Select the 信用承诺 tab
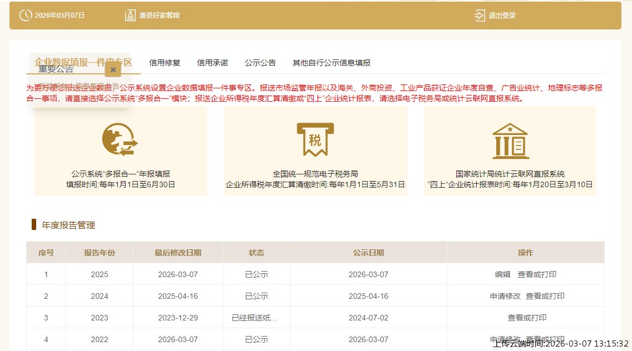632x351 pixels. (x=211, y=63)
